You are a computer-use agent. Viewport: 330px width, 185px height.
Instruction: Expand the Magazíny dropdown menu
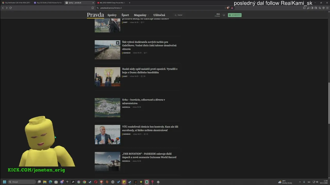click(x=141, y=15)
